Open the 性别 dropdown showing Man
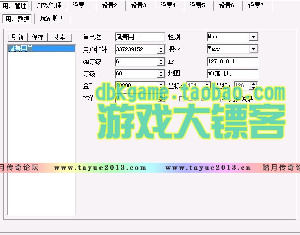The image size is (300, 235). pos(232,37)
